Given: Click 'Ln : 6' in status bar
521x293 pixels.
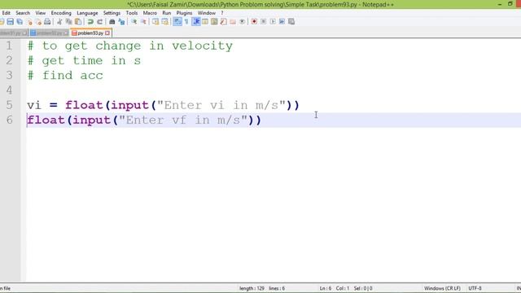Looking at the screenshot, I should [x=326, y=288].
